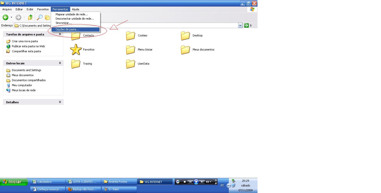Click the PT language indicator
Viewport: 381px width, 193px height.
point(222,185)
